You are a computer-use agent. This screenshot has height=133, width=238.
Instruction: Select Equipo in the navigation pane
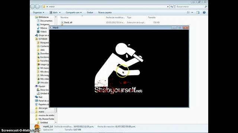[x=42, y=86]
